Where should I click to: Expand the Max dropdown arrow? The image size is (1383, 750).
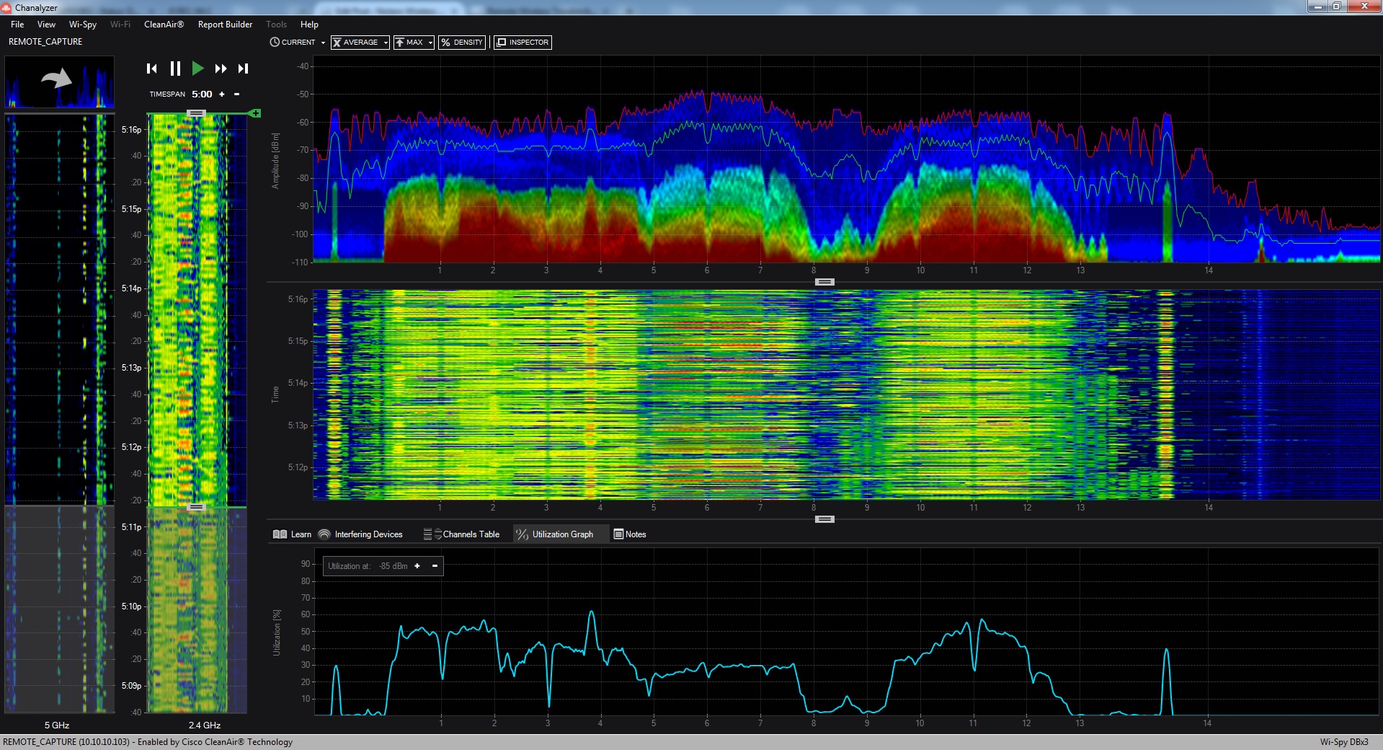430,43
